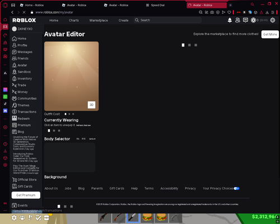
Task: Open Gift Cards in the sidebar
Action: tap(22, 186)
